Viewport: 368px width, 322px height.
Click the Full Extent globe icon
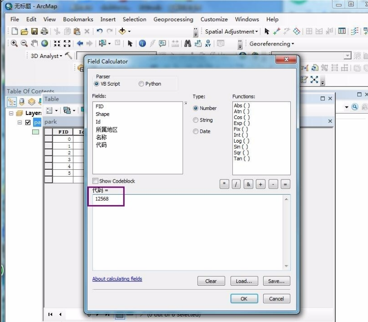coord(45,43)
